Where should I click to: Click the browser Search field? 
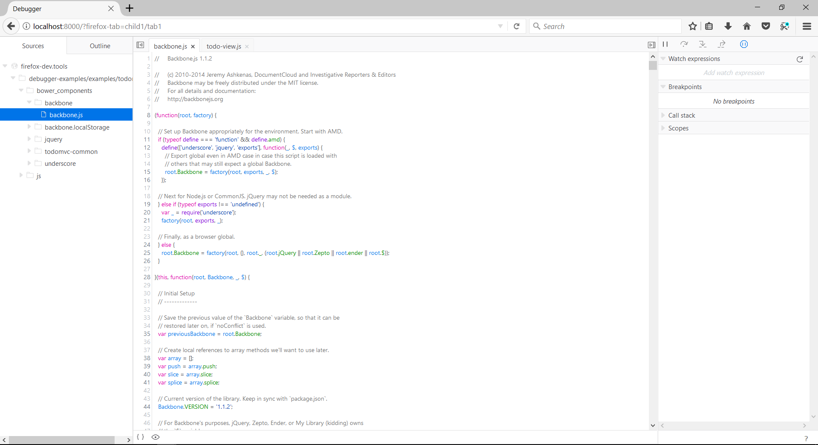click(x=605, y=26)
